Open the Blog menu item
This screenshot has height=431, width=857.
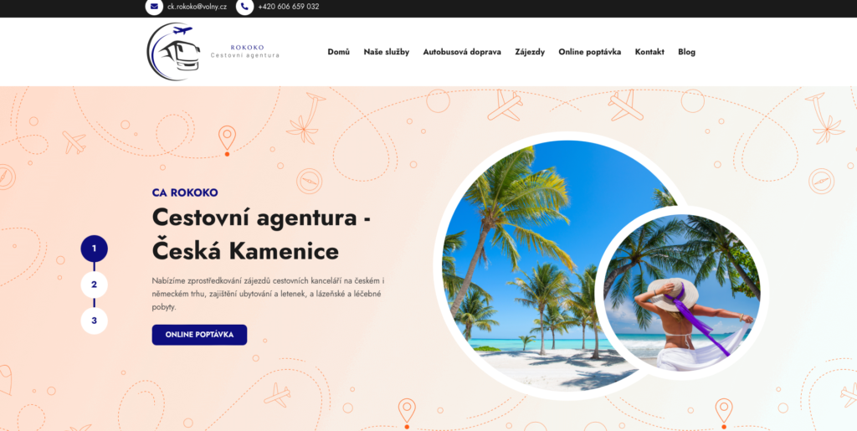pos(687,52)
